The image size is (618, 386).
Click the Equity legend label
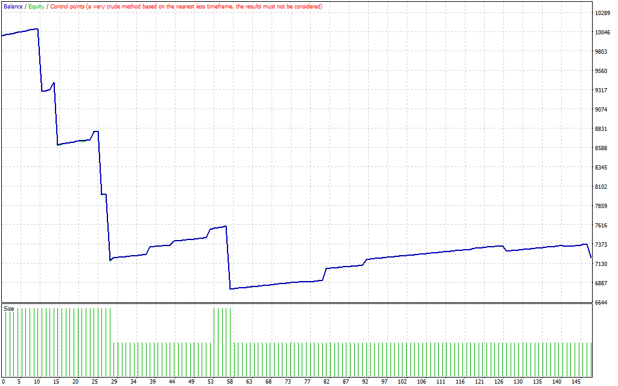36,6
